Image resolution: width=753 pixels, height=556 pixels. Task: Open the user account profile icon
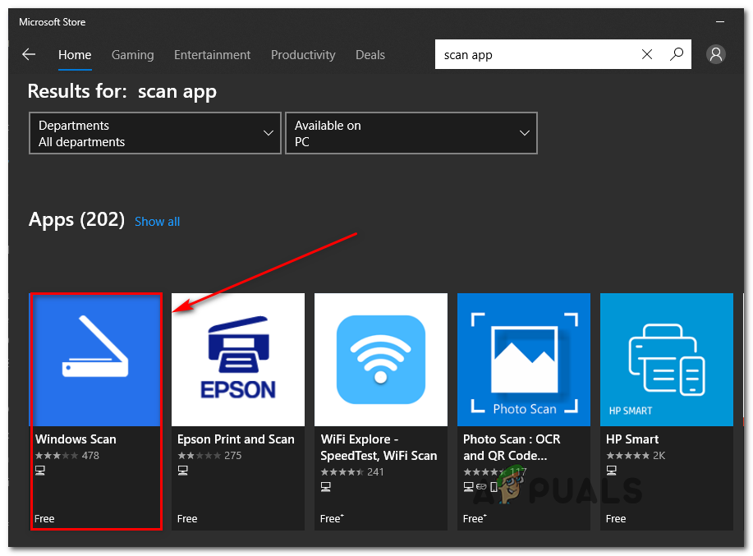coord(716,55)
